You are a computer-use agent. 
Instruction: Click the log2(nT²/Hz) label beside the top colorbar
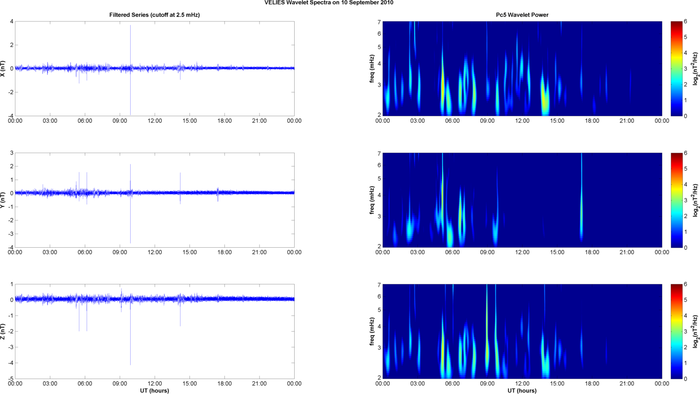point(695,69)
